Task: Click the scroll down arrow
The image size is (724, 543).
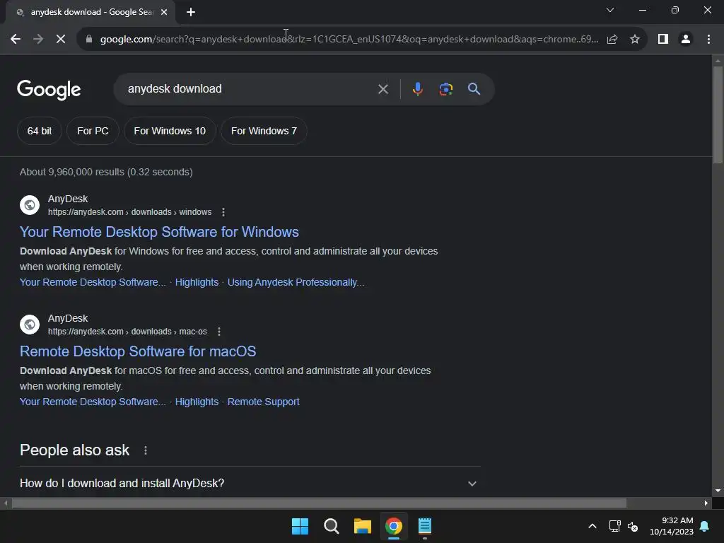Action: pyautogui.click(x=718, y=491)
